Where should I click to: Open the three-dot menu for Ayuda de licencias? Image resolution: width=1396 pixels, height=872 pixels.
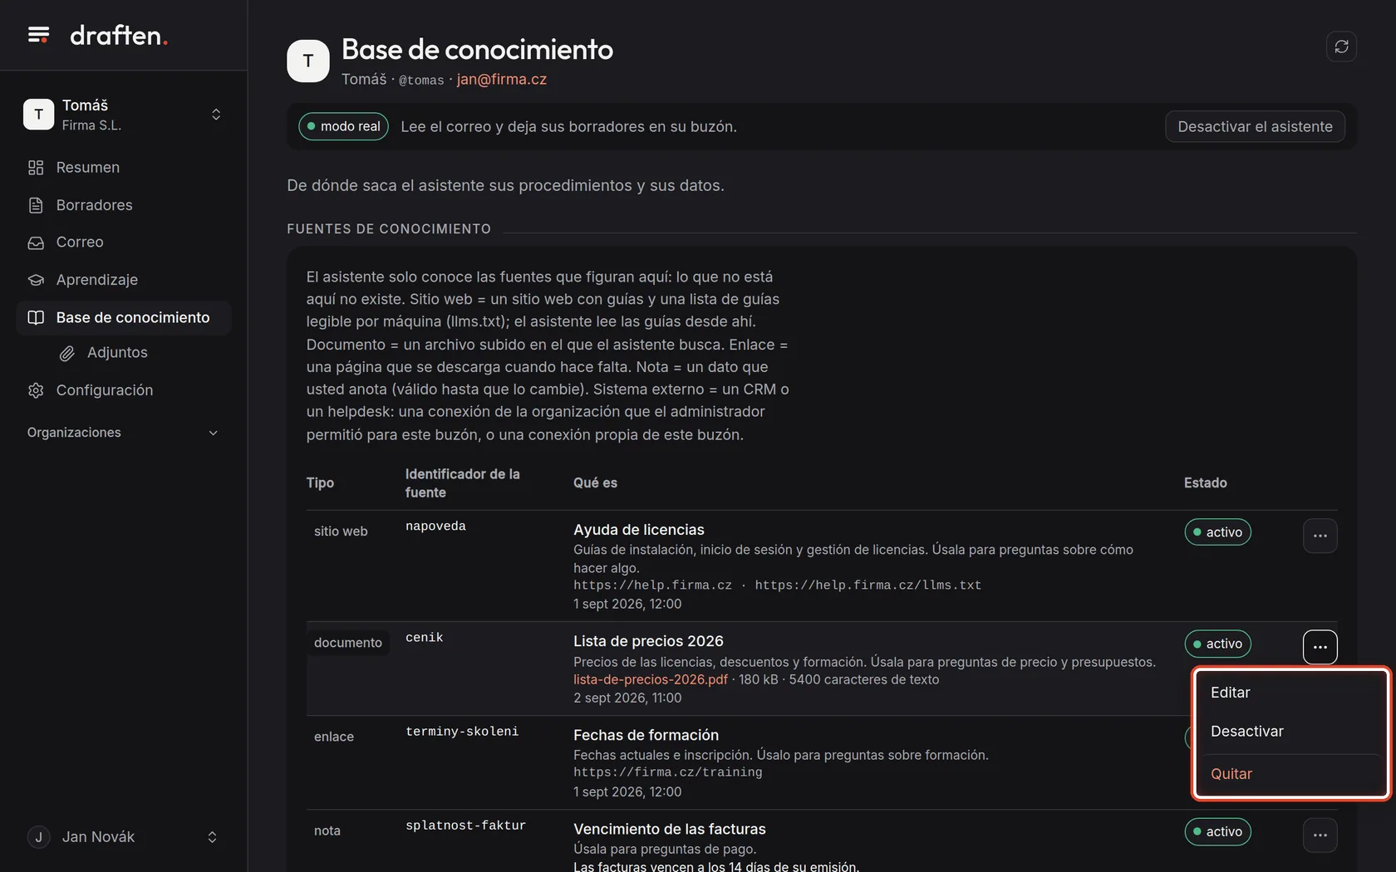[x=1320, y=536]
